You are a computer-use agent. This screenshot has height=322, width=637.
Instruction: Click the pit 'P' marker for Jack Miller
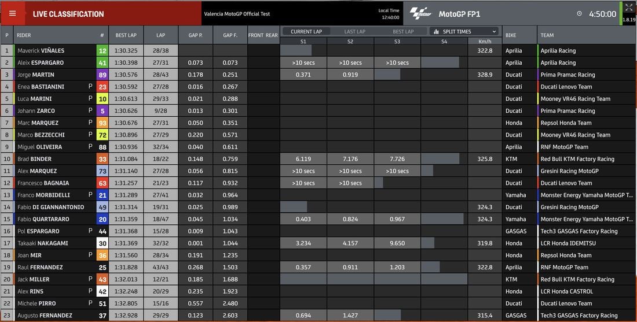(x=90, y=279)
